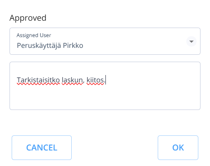Click the CANCEL button

click(41, 147)
